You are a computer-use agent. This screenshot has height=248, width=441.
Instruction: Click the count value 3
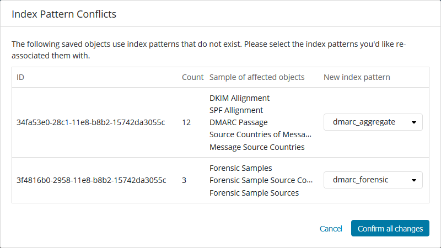click(x=184, y=180)
